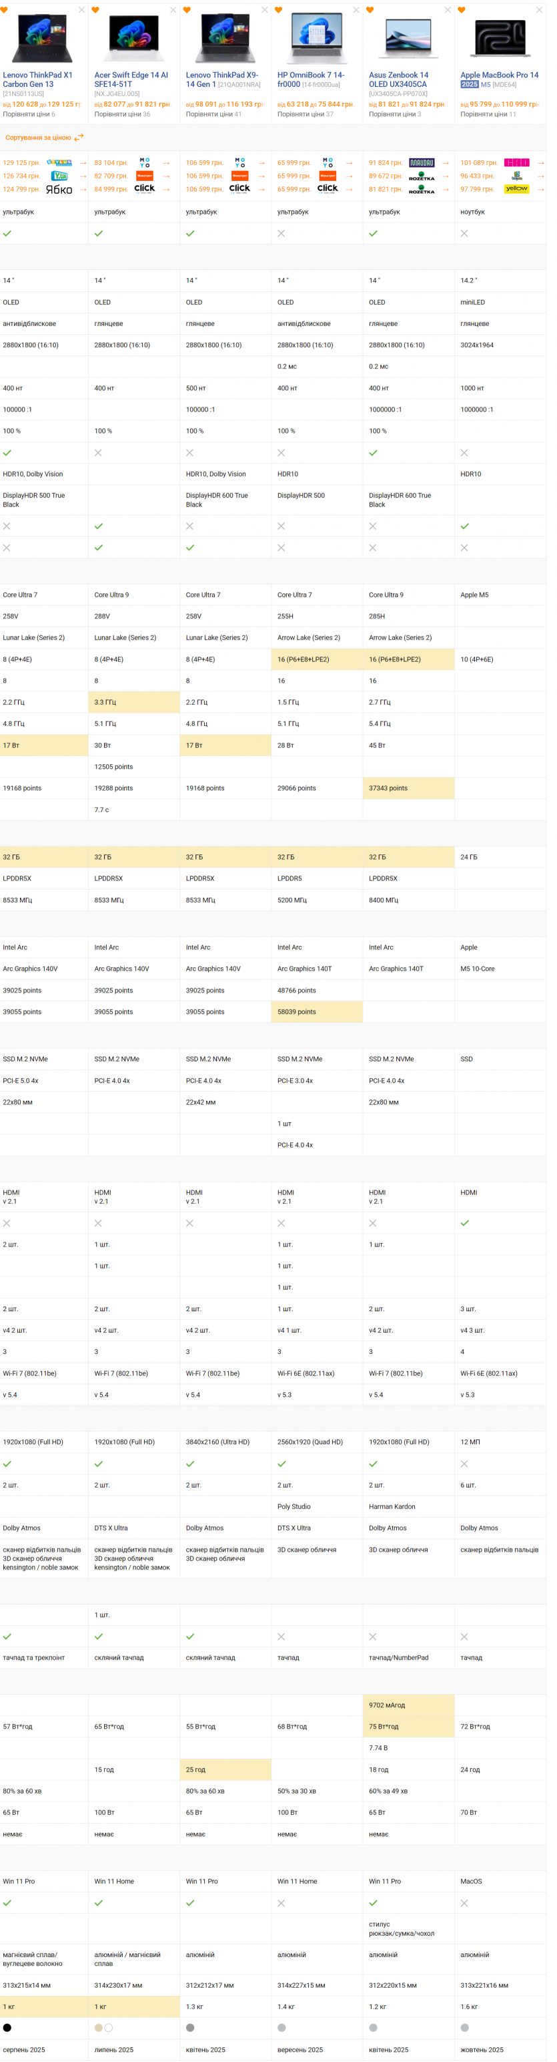
Task: Remove Lenovo ThinkPad X1 Carbon from comparison
Action: (81, 11)
